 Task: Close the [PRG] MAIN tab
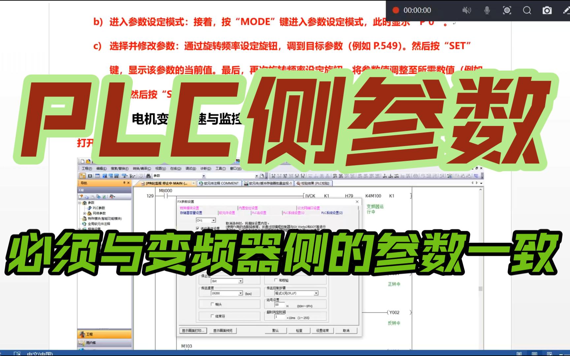194,183
